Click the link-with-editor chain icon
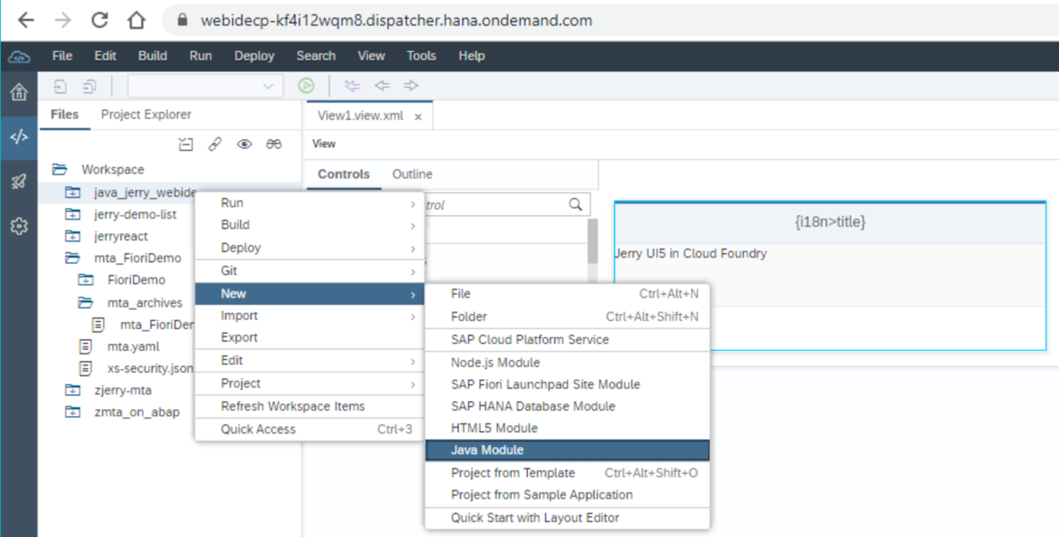 click(x=215, y=144)
